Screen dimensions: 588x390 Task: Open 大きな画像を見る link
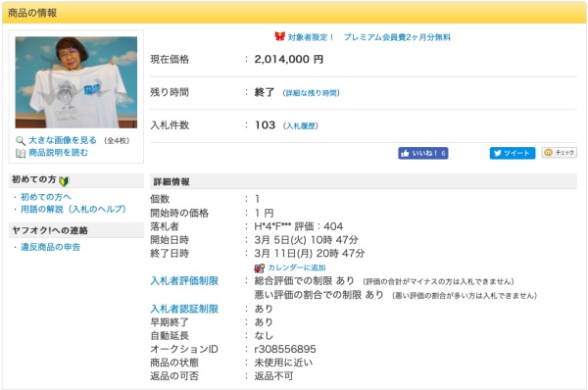click(63, 140)
